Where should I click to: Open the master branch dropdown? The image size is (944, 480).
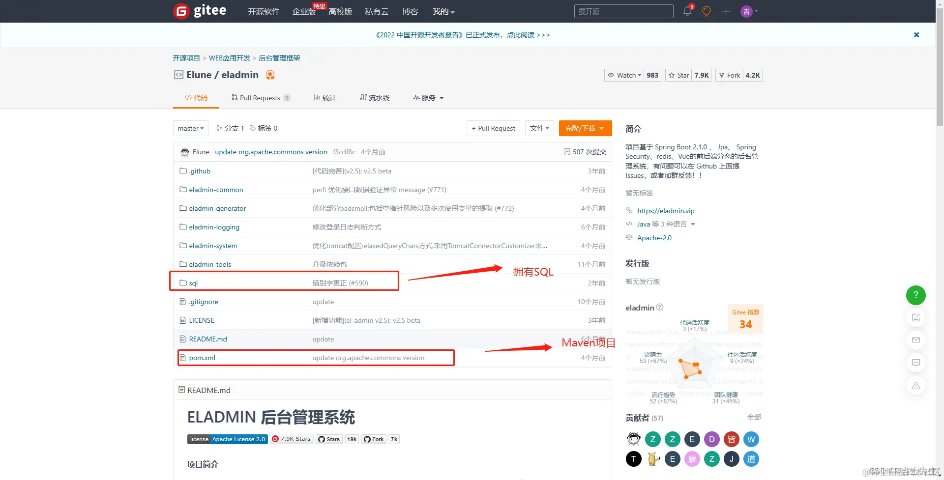click(191, 128)
